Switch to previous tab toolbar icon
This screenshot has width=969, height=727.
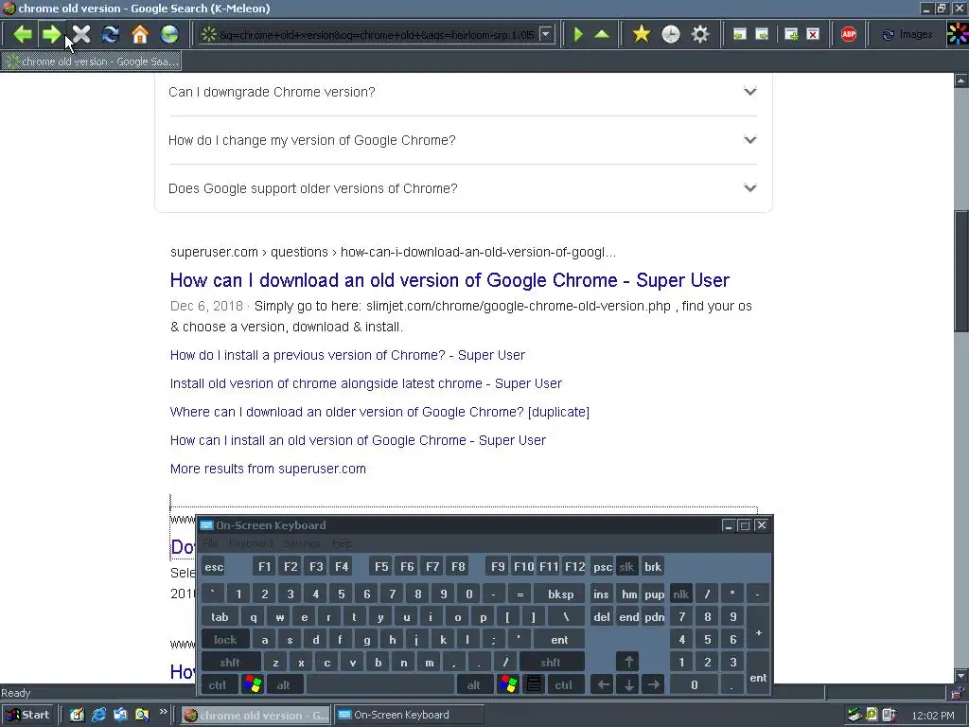739,35
